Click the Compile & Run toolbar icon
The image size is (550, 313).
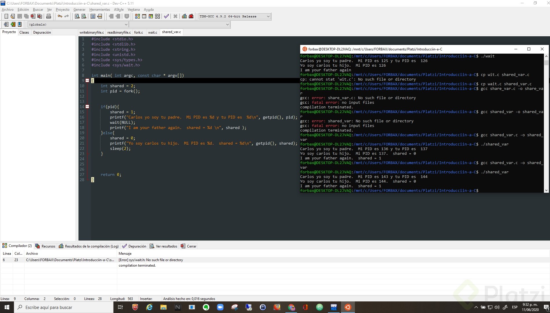pos(151,16)
